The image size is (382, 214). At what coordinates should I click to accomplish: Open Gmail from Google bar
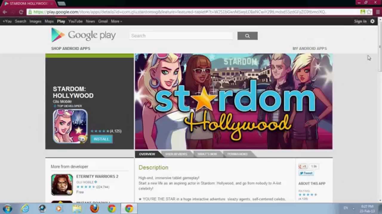pos(103,21)
